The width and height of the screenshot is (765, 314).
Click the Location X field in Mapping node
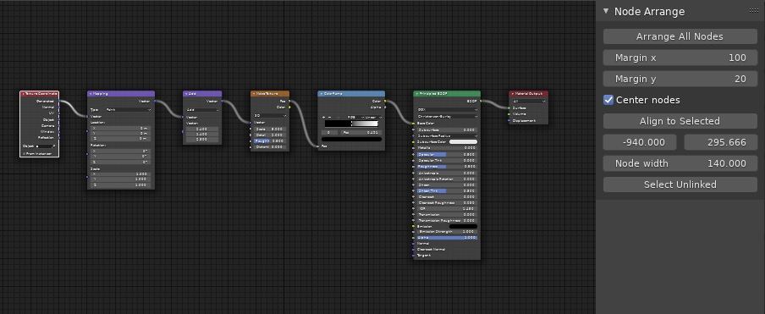pos(120,128)
